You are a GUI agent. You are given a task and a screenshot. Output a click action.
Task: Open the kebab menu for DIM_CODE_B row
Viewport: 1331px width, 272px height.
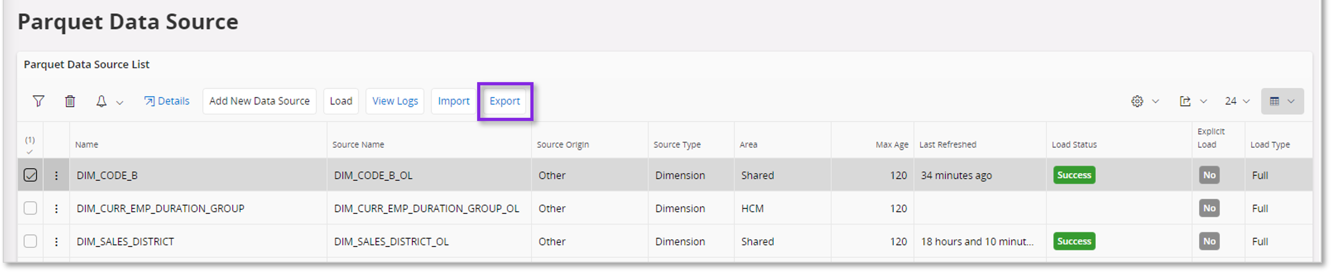[x=56, y=175]
